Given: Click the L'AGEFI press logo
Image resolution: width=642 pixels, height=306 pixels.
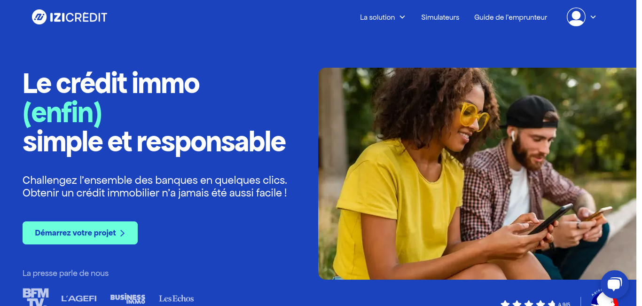Looking at the screenshot, I should coord(79,298).
